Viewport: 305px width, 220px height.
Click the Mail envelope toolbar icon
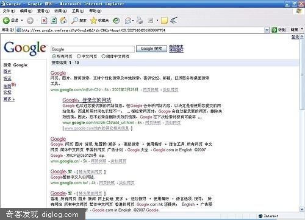[x=128, y=21]
